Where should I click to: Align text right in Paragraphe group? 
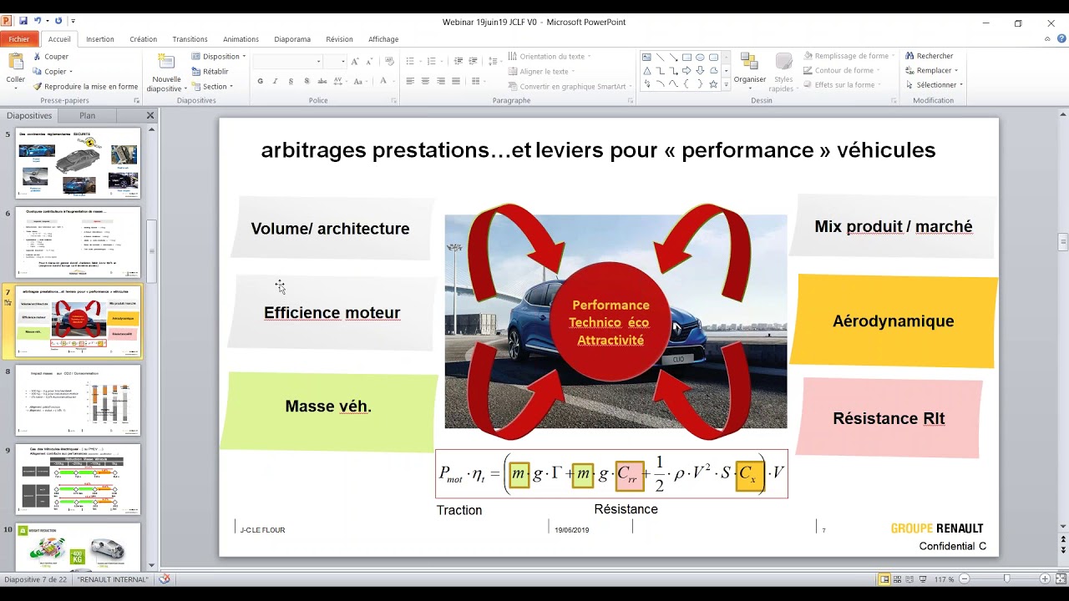442,82
